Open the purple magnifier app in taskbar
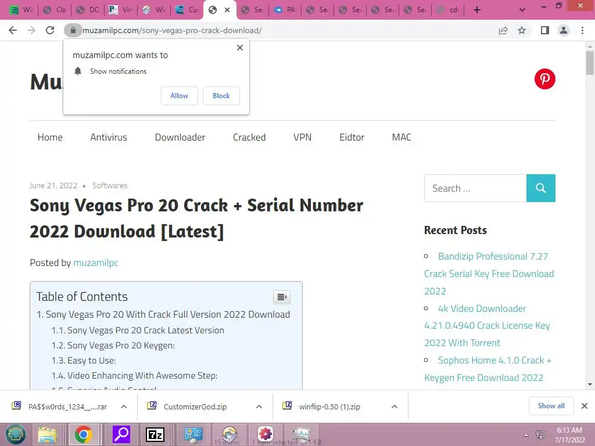The image size is (595, 446). [121, 434]
